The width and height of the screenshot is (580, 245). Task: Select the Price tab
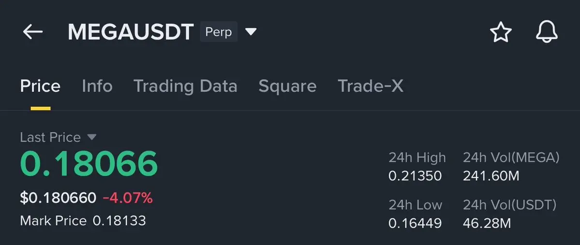[40, 86]
